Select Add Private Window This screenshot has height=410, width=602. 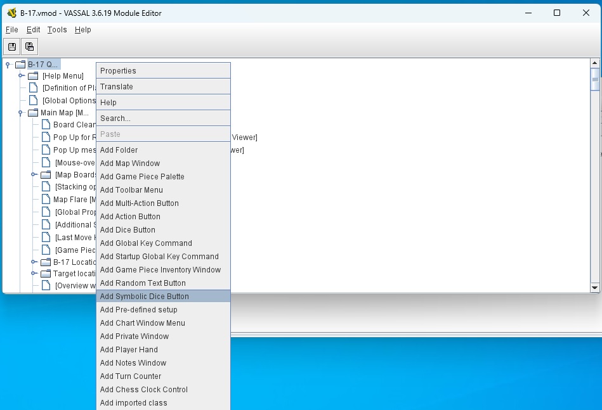(163, 336)
